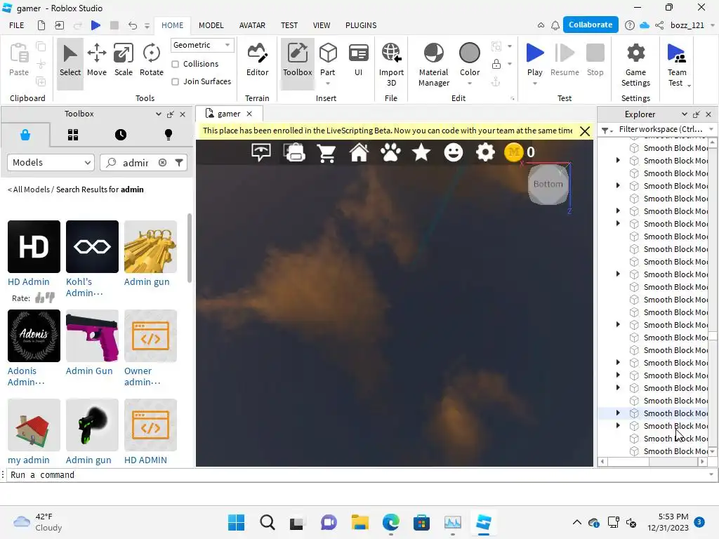Click the in-game backpack icon
Screen dimensions: 719x539
[x=294, y=152]
